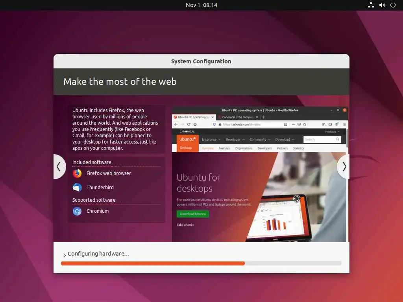Click the home icon in Firefox screenshot
403x302 pixels.
195,124
